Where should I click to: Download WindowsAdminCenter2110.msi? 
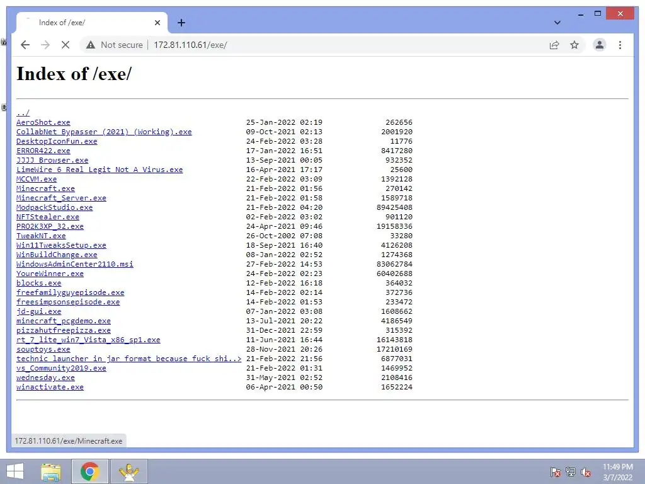click(x=75, y=264)
